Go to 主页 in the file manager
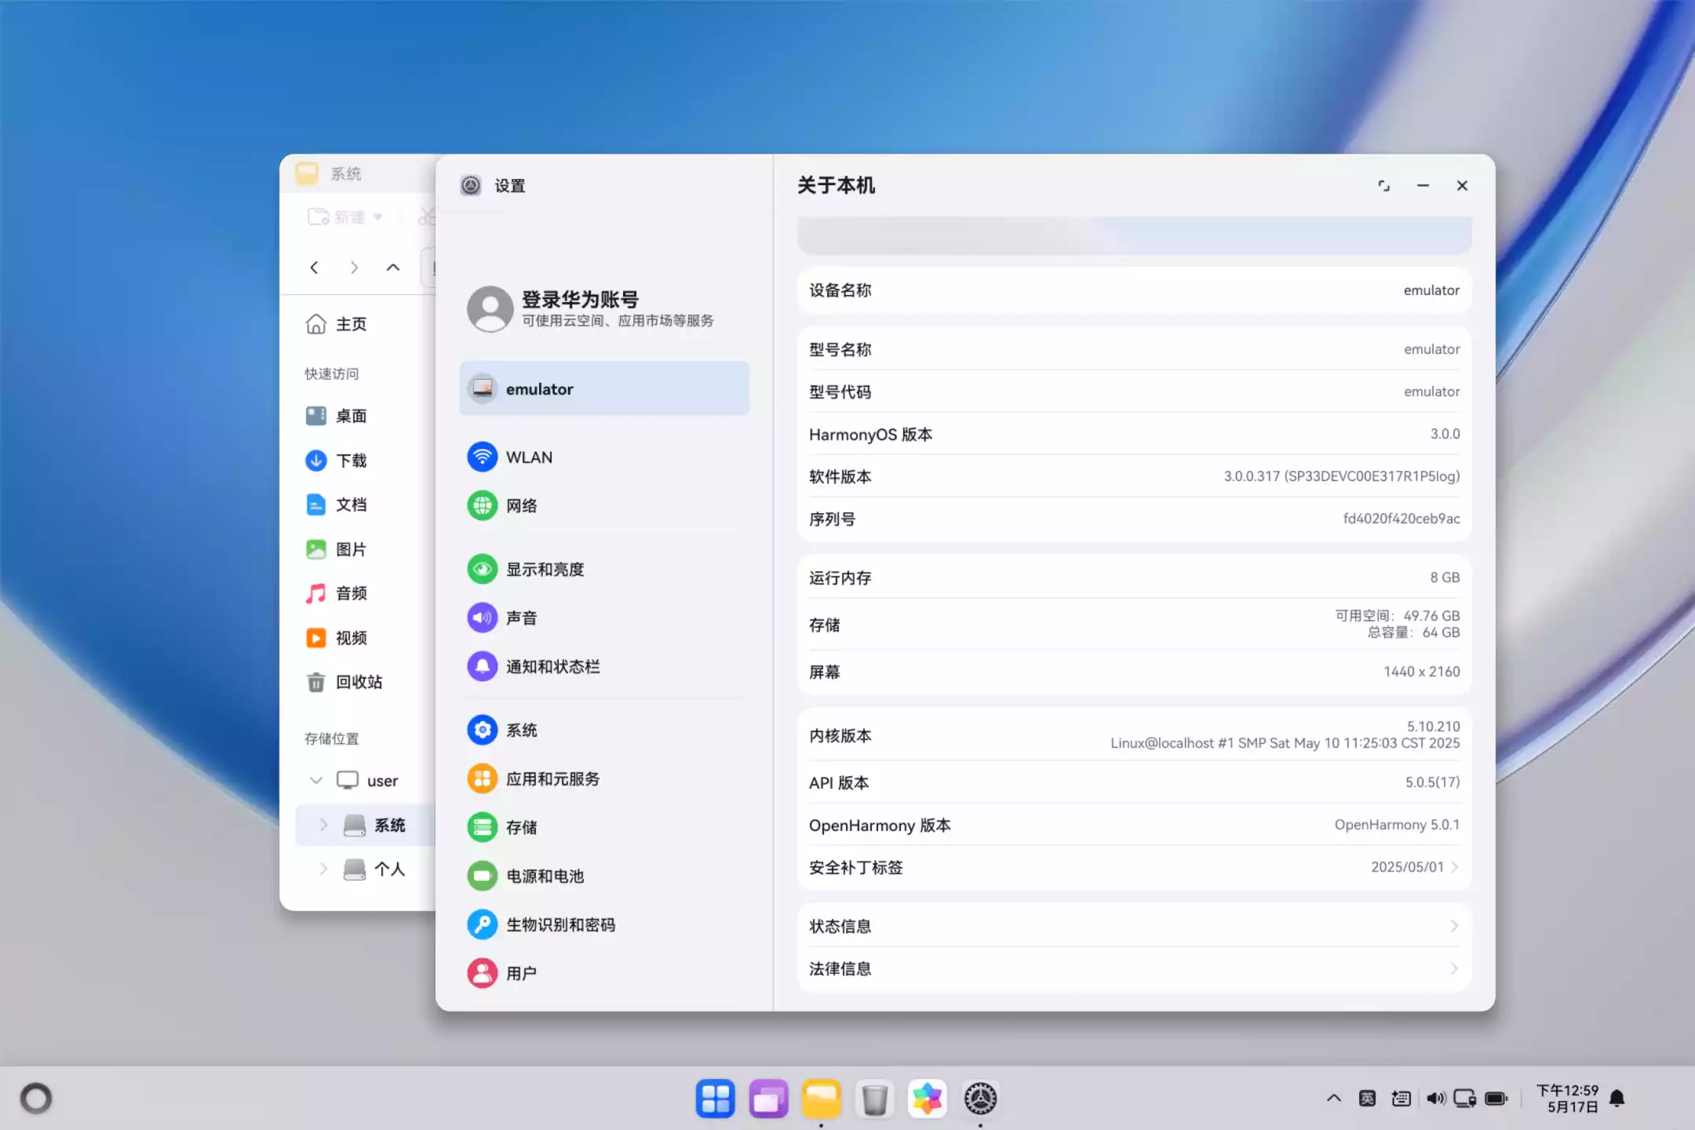The height and width of the screenshot is (1130, 1695). pyautogui.click(x=336, y=324)
